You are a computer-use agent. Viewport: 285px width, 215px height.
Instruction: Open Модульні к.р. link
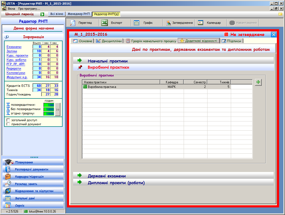17,77
